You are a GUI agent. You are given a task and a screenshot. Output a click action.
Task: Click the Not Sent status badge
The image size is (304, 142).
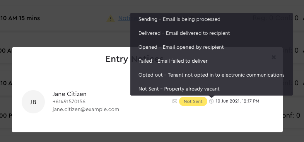[x=193, y=101]
